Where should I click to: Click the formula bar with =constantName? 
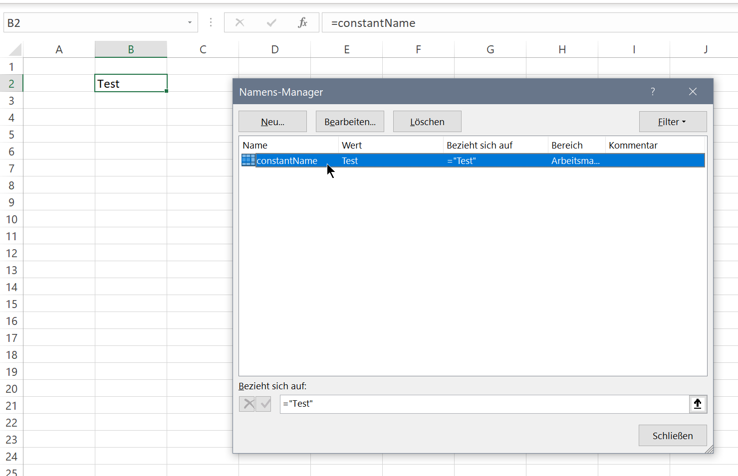coord(529,23)
